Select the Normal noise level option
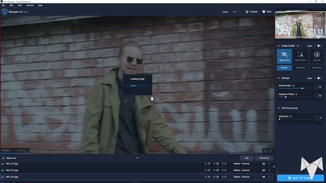The width and height of the screenshot is (326, 183). click(x=284, y=68)
